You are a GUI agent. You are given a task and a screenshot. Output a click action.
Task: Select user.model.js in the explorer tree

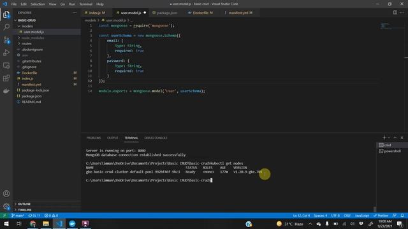click(47, 32)
